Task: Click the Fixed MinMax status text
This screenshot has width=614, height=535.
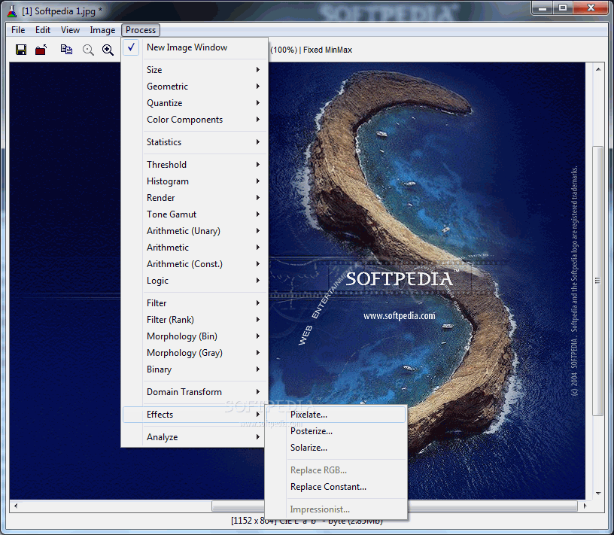Action: coord(327,50)
